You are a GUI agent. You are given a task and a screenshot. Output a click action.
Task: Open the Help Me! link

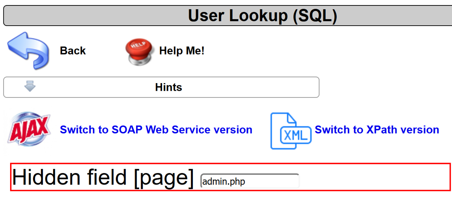tap(181, 50)
